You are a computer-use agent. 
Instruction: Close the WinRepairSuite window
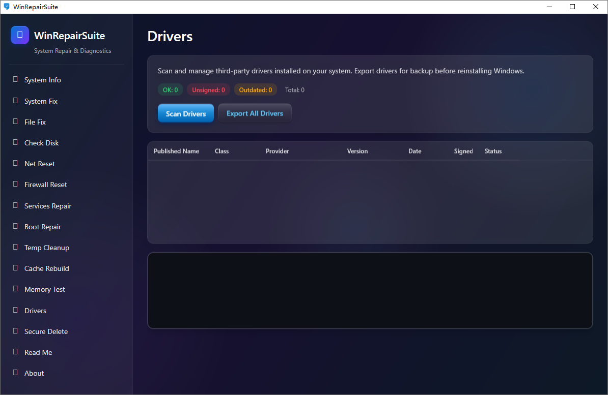(x=596, y=7)
